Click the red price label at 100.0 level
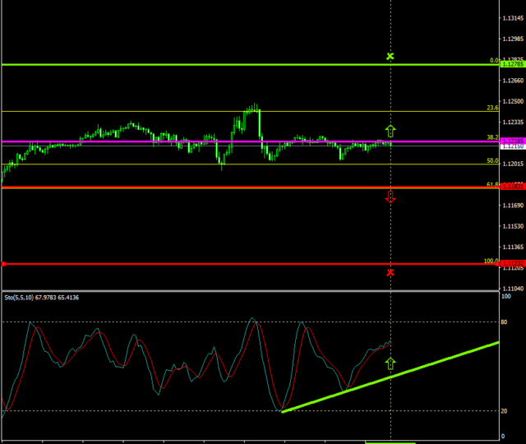 point(512,241)
